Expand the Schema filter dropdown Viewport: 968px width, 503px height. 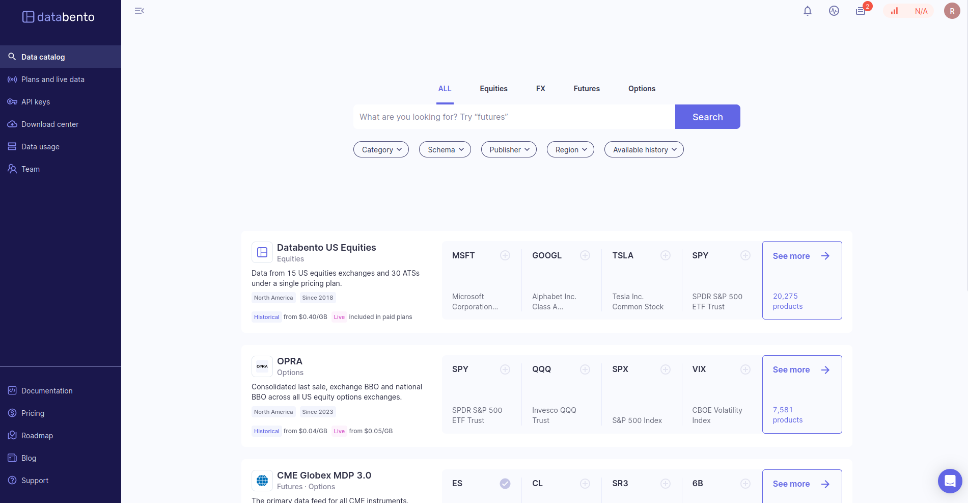445,150
